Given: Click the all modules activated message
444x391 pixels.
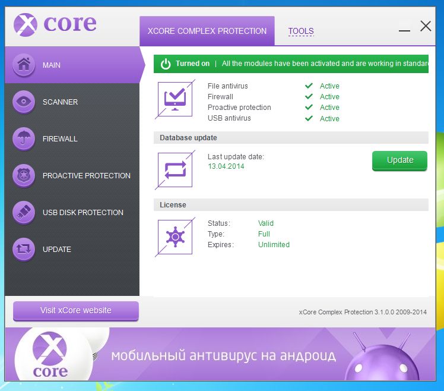Looking at the screenshot, I should pos(325,64).
